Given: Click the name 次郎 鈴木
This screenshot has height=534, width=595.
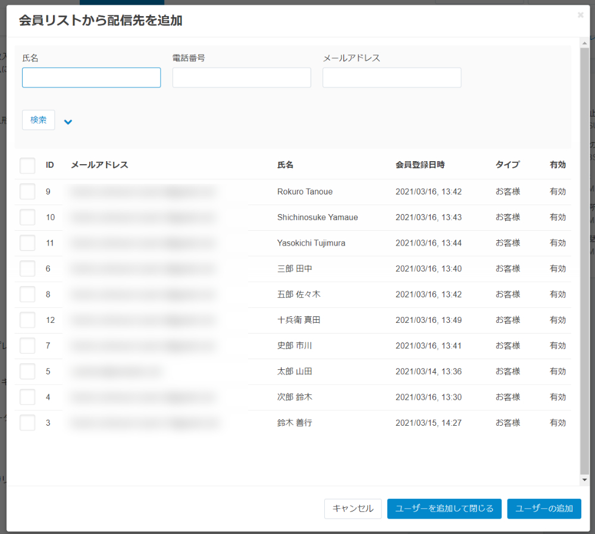Looking at the screenshot, I should tap(295, 397).
